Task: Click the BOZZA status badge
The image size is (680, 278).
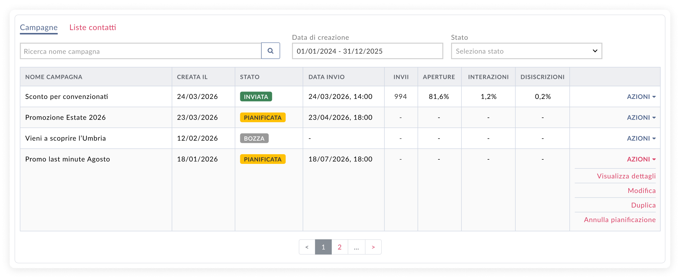Action: tap(254, 138)
